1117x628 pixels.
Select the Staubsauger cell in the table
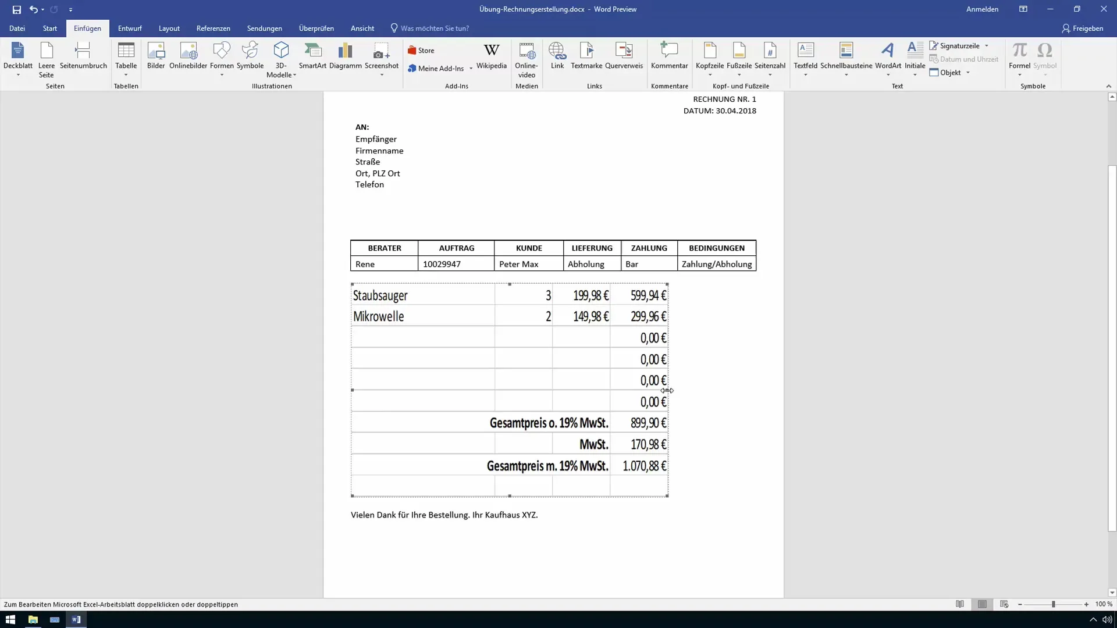(x=423, y=295)
